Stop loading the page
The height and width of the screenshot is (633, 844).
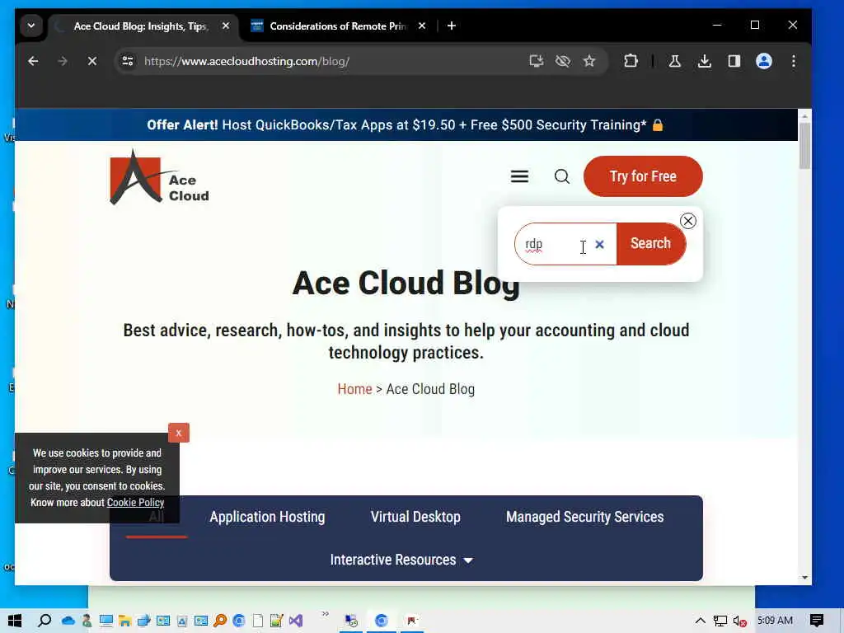pos(92,61)
